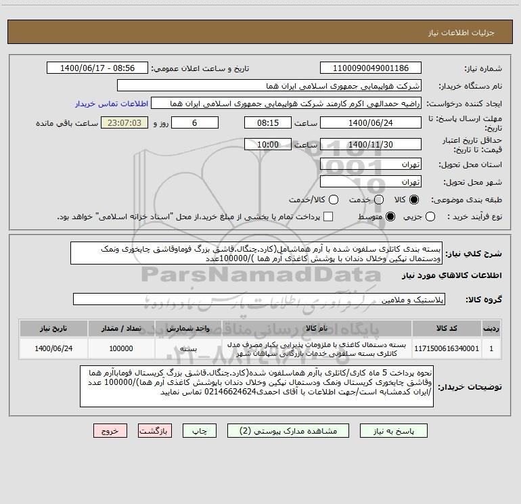The image size is (521, 504).
Task: Choose the کالا/خدمت radio option
Action: (x=334, y=200)
